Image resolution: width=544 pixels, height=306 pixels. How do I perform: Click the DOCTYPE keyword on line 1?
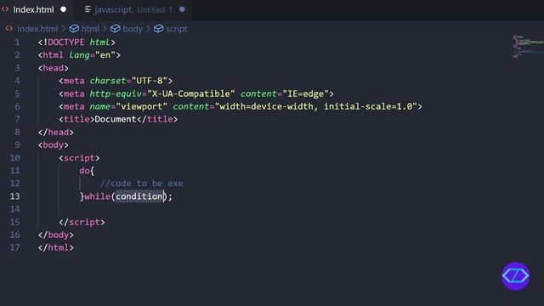tap(66, 42)
